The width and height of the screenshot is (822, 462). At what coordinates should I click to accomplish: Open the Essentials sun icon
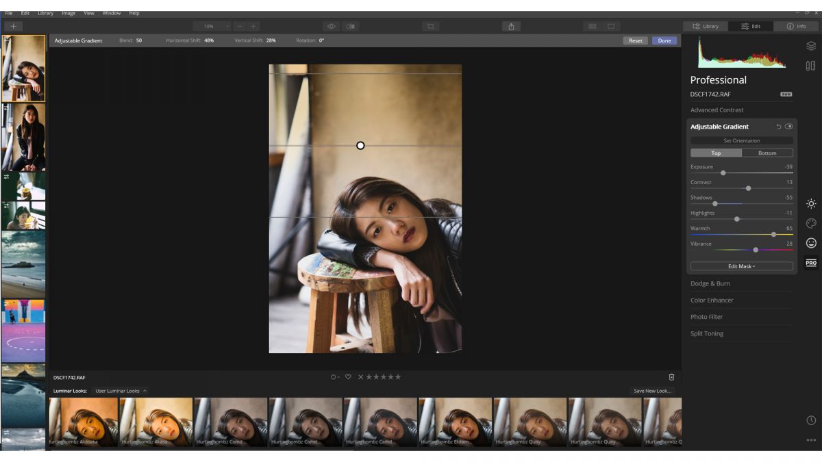tap(811, 204)
